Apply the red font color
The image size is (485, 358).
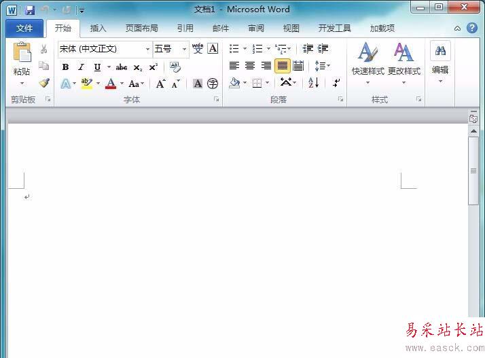(x=111, y=84)
